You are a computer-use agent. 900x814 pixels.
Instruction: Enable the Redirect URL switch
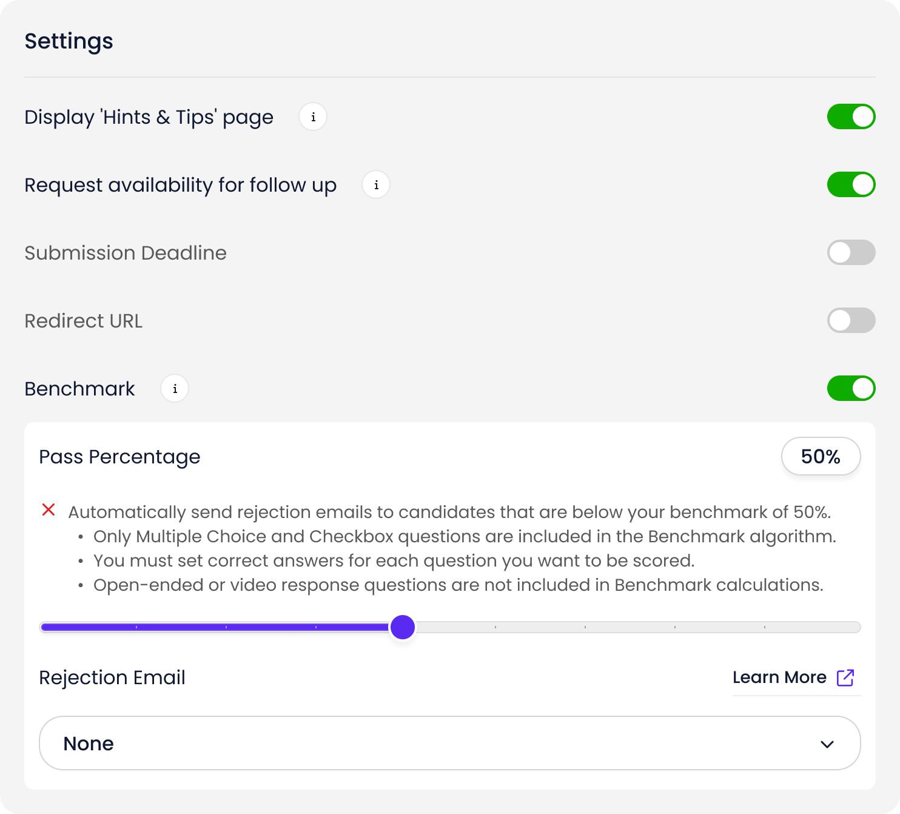851,321
